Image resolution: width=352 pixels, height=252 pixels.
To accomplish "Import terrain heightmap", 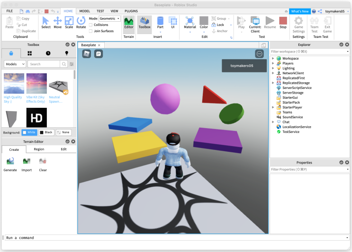I will (27, 165).
